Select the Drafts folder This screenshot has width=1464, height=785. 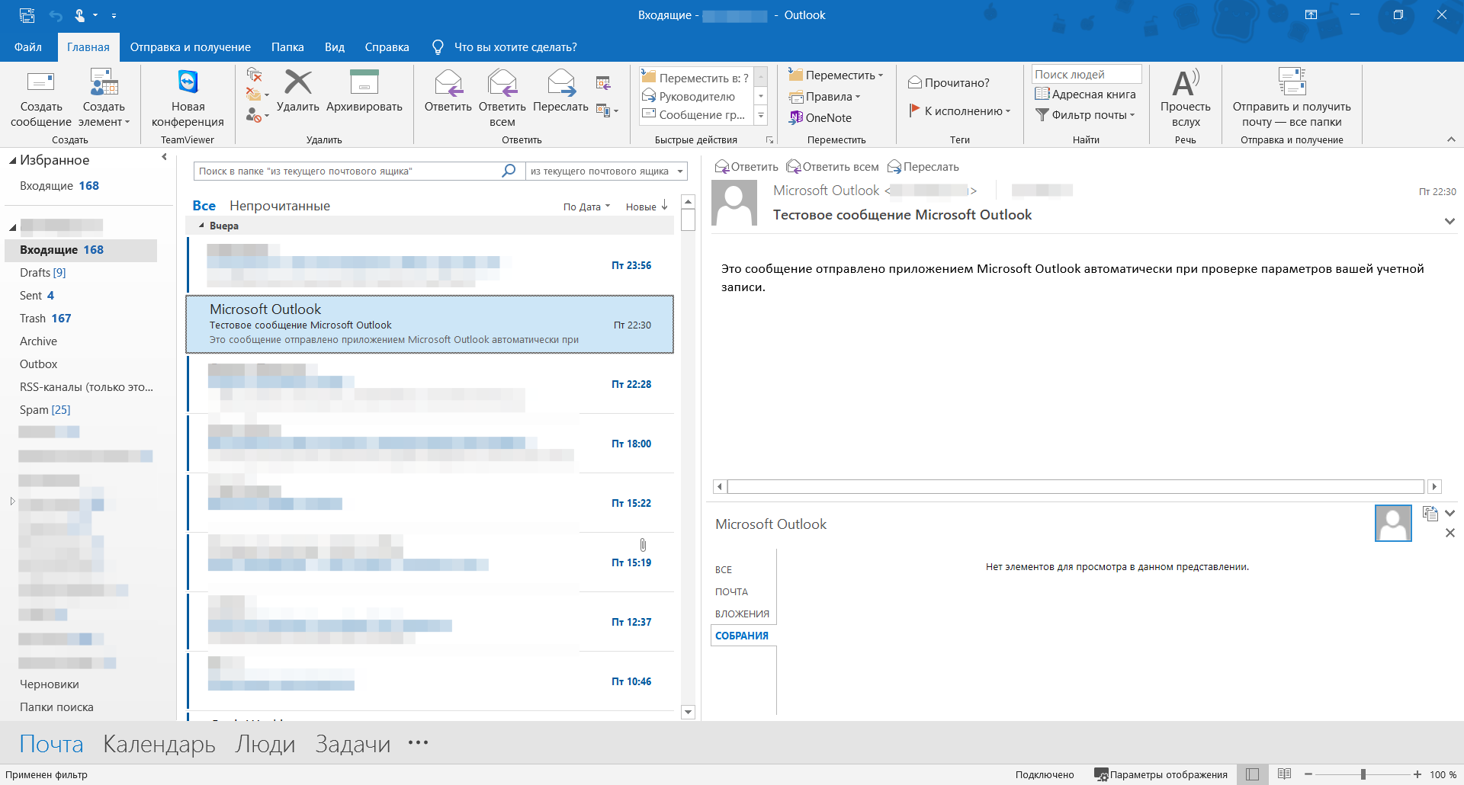[x=43, y=273]
